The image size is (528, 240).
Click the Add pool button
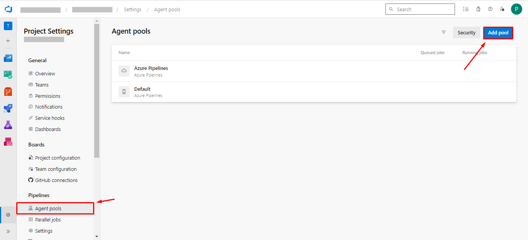(x=498, y=33)
